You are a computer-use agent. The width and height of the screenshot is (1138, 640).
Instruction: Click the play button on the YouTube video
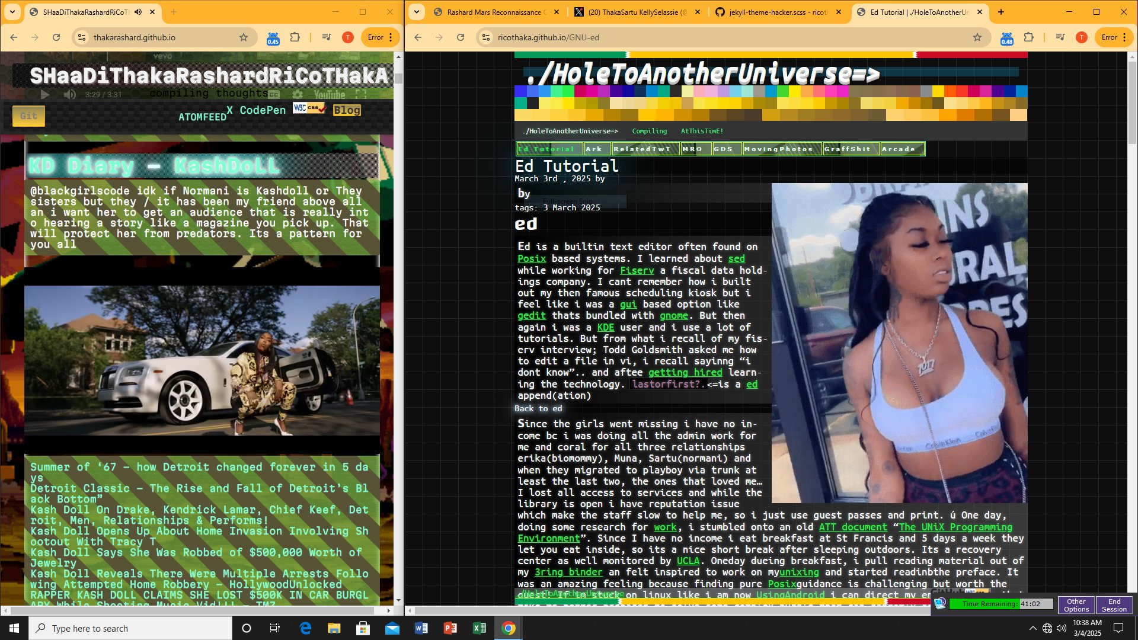point(45,94)
